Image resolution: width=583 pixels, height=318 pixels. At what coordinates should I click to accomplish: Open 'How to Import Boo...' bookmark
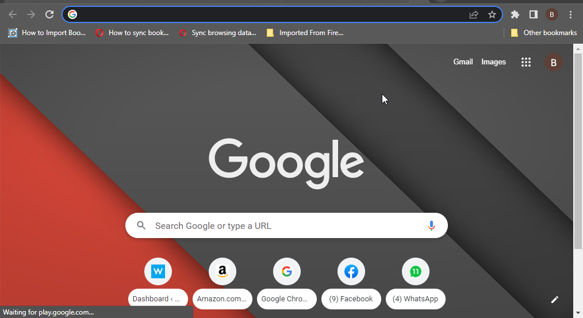[47, 33]
